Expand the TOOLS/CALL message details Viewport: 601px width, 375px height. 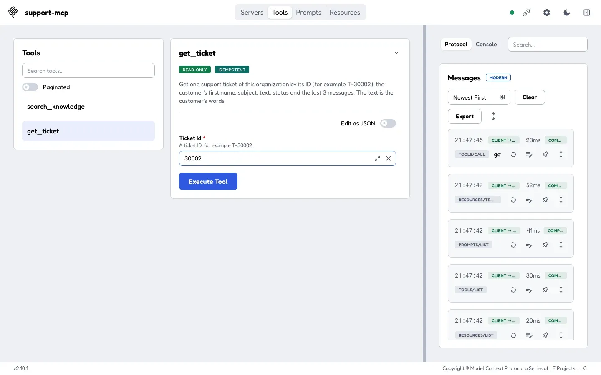tap(561, 154)
